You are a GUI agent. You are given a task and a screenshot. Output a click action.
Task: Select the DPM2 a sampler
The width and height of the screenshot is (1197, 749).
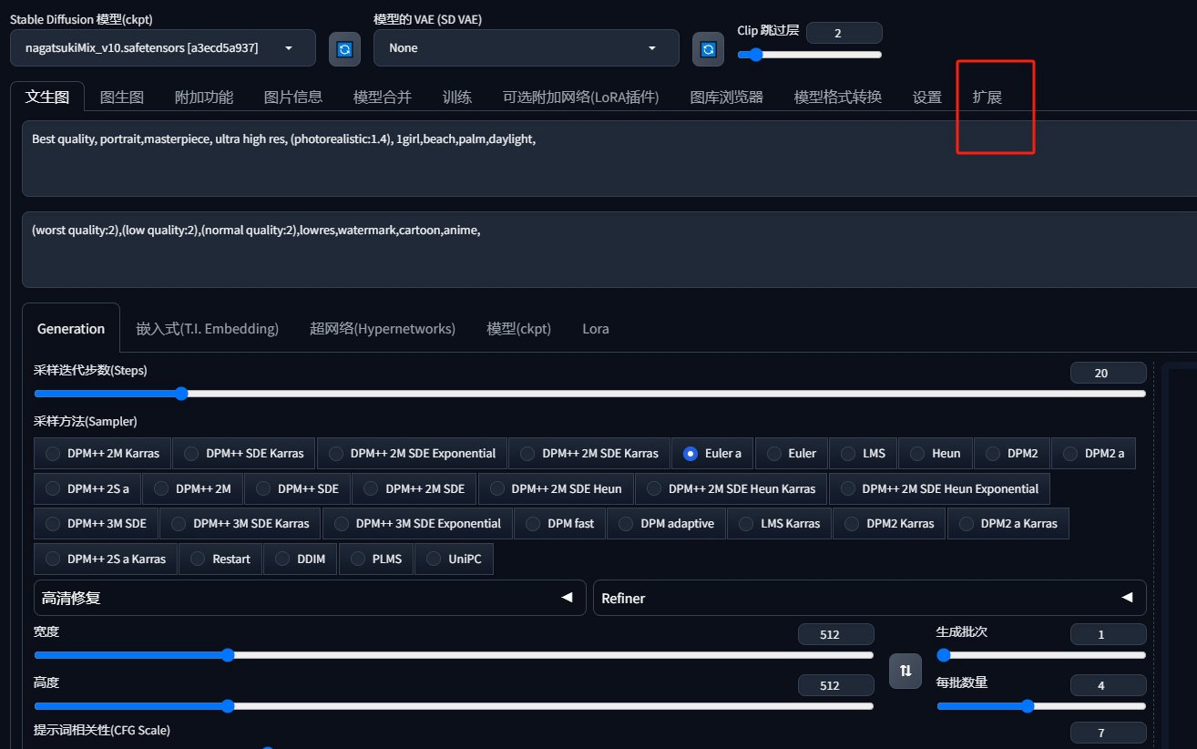click(1093, 453)
